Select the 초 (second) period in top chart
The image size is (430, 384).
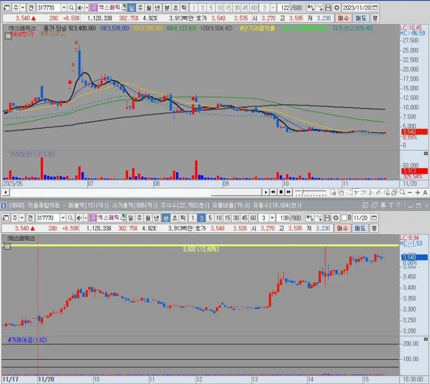175,8
